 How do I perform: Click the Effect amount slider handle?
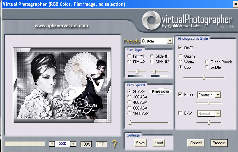click(209, 103)
